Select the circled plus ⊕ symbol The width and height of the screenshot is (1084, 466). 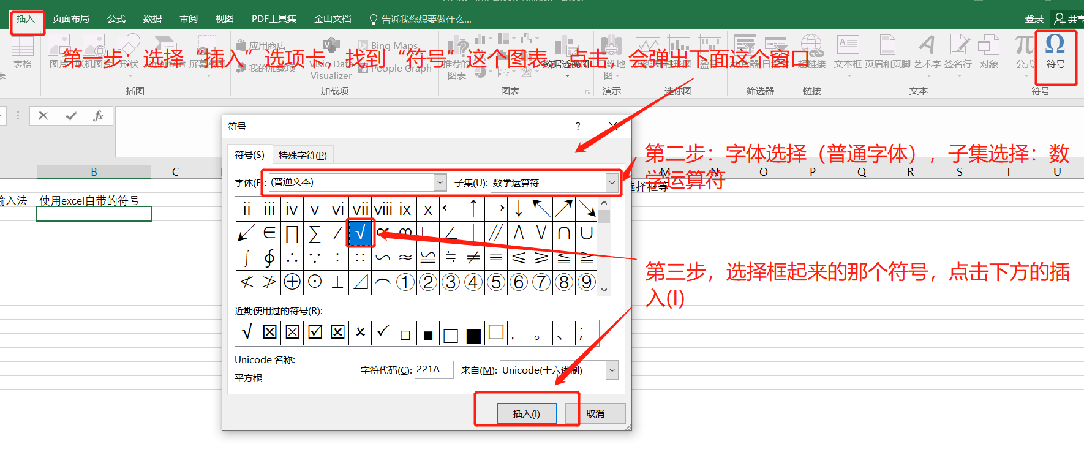pos(292,282)
